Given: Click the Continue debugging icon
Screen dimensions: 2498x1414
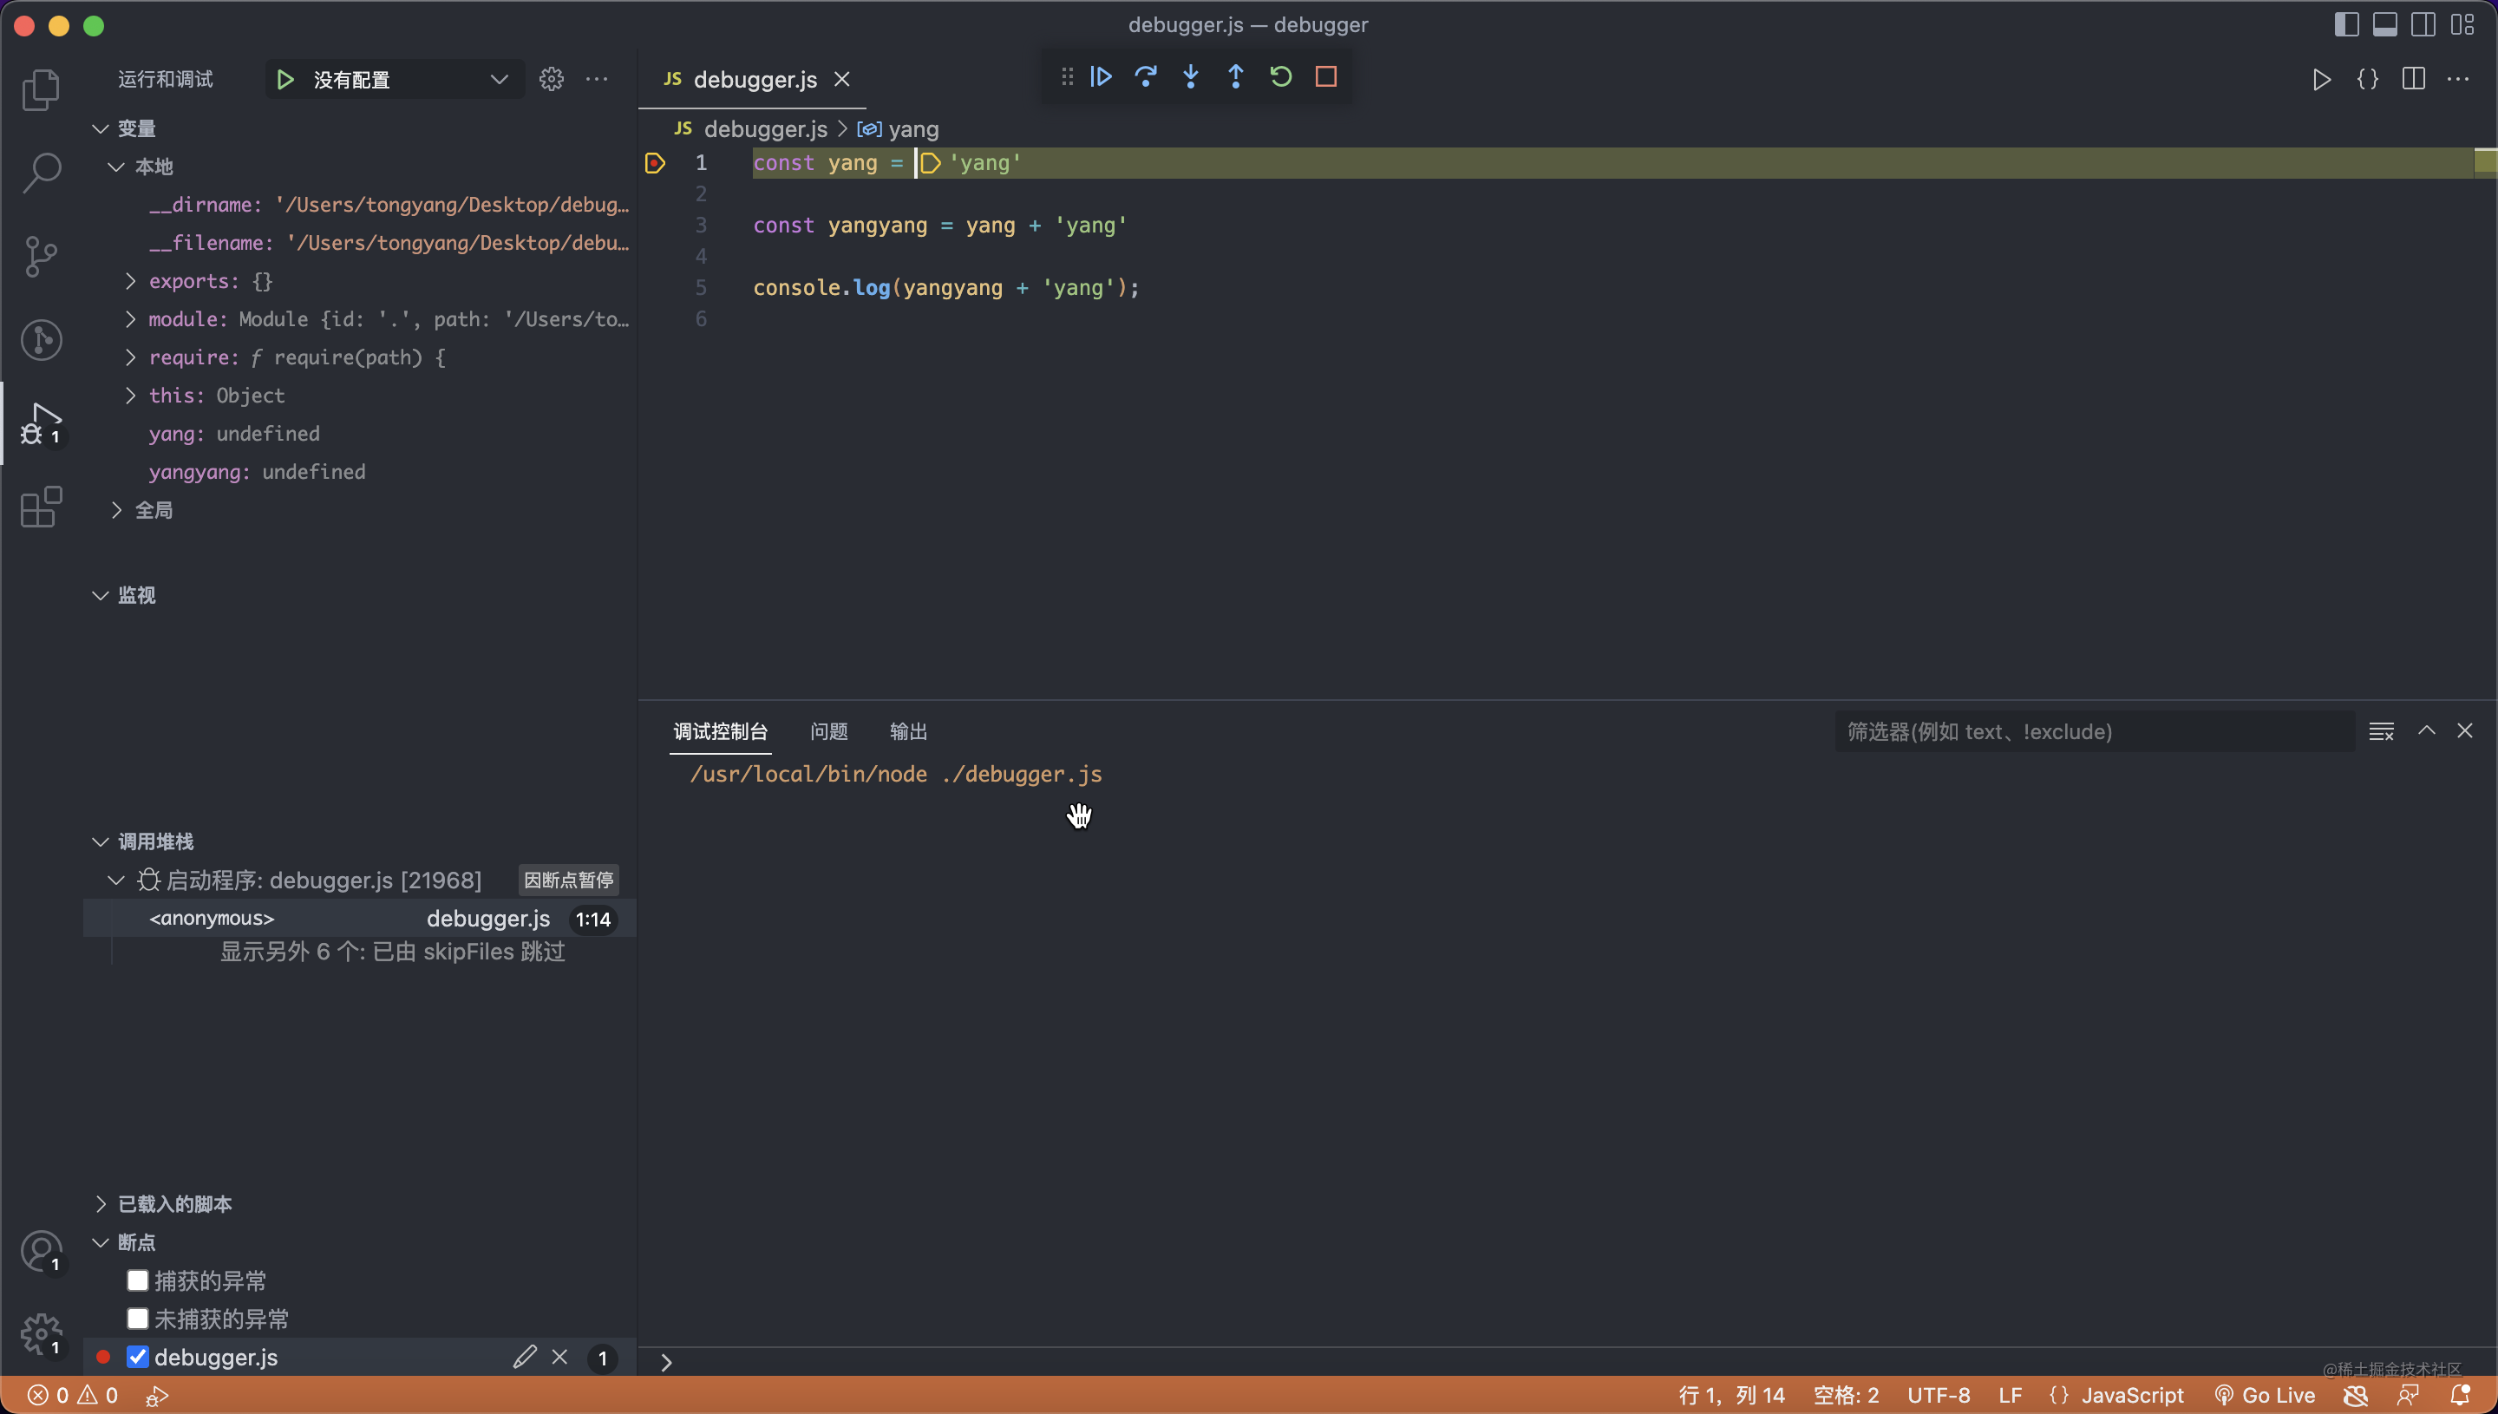Looking at the screenshot, I should click(1100, 76).
